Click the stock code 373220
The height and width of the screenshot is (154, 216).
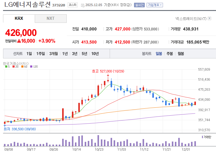coord(58,5)
